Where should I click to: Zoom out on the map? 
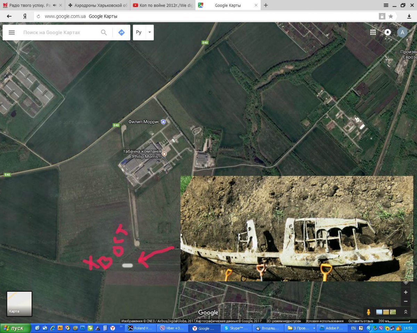(406, 301)
